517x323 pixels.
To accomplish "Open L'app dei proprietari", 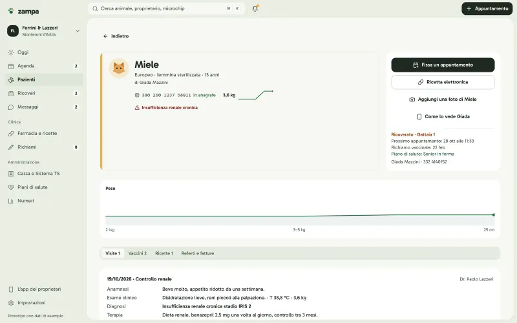I will coord(44,289).
